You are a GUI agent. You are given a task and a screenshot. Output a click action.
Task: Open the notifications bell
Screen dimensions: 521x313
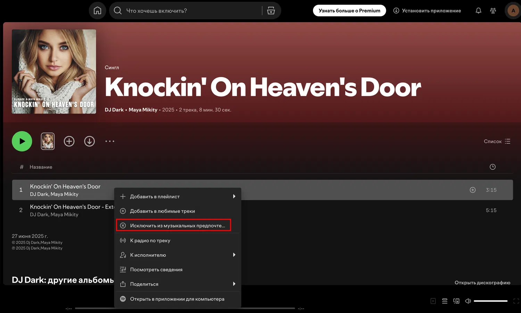tap(478, 11)
